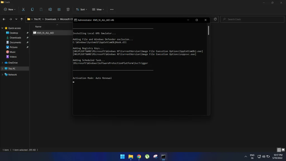Maximize the KMS_VL_ALL_AIO console window
This screenshot has width=286, height=161.
(x=197, y=20)
